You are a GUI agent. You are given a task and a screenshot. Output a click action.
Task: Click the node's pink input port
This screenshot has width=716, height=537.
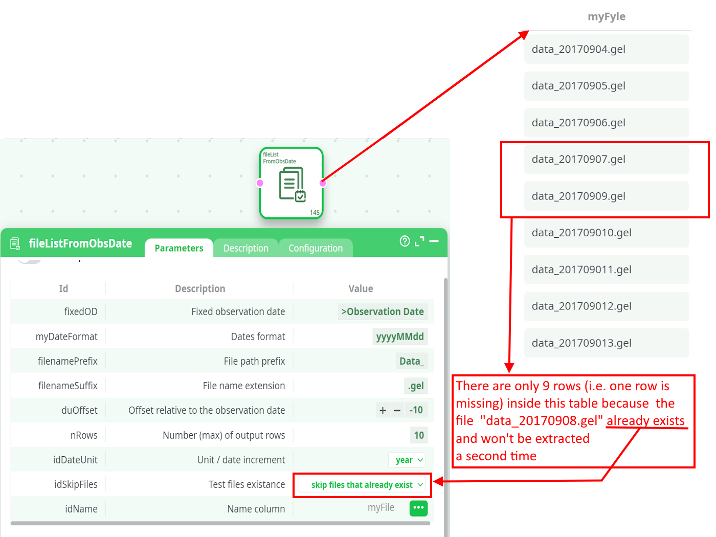point(260,183)
